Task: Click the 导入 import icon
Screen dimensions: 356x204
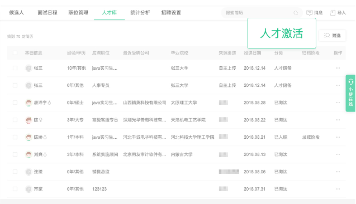Action: [333, 13]
